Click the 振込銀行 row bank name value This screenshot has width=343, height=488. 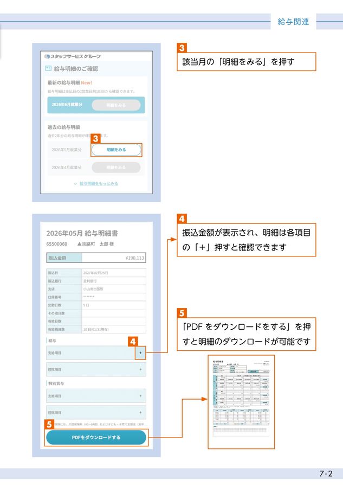(90, 281)
